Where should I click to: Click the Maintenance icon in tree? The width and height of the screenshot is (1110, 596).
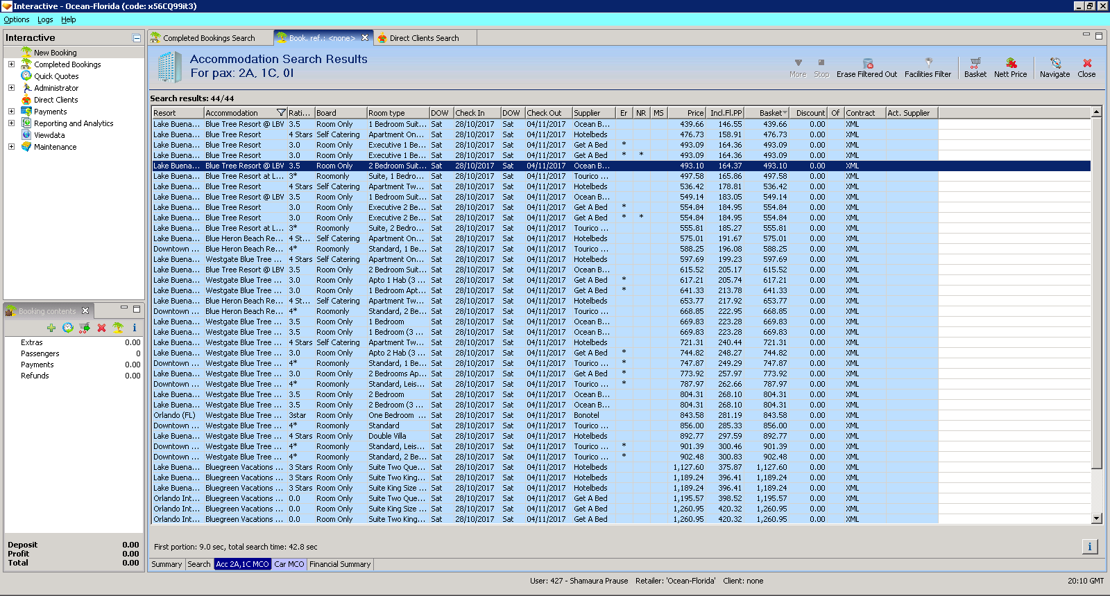tap(26, 146)
